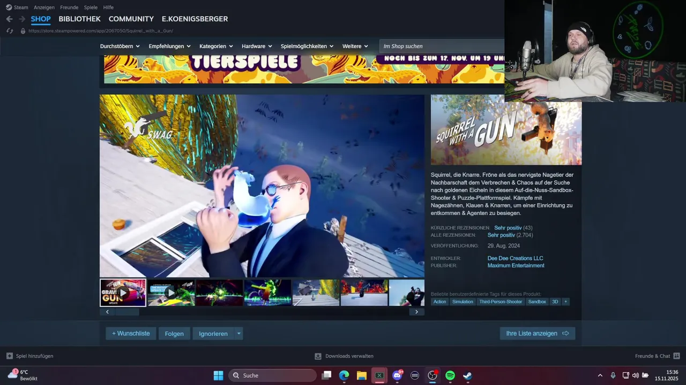This screenshot has height=385, width=686.
Task: Open the Hilfe menu
Action: (108, 7)
